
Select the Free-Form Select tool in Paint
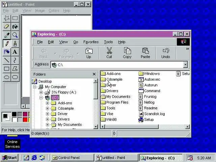point(7,18)
